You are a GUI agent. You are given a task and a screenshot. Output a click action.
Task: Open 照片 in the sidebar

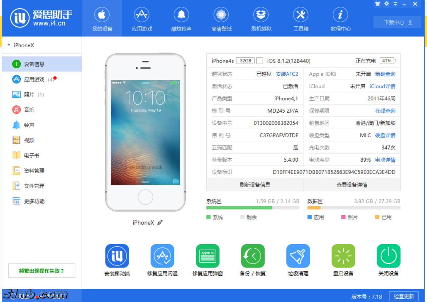pos(42,94)
